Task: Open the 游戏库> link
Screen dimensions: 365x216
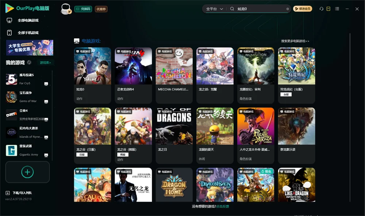Action: [45, 63]
